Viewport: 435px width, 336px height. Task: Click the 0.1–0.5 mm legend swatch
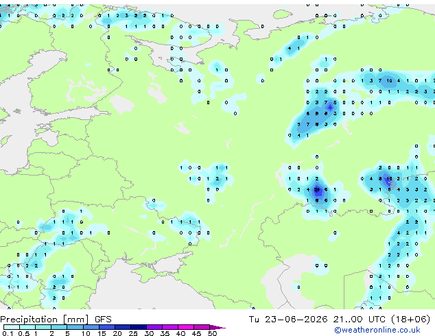click(x=12, y=327)
